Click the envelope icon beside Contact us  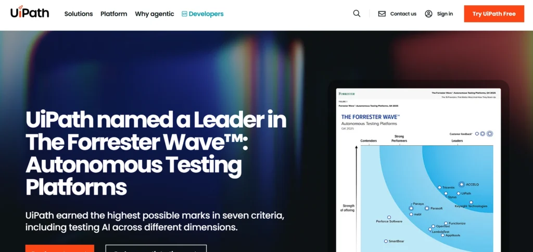click(x=382, y=14)
